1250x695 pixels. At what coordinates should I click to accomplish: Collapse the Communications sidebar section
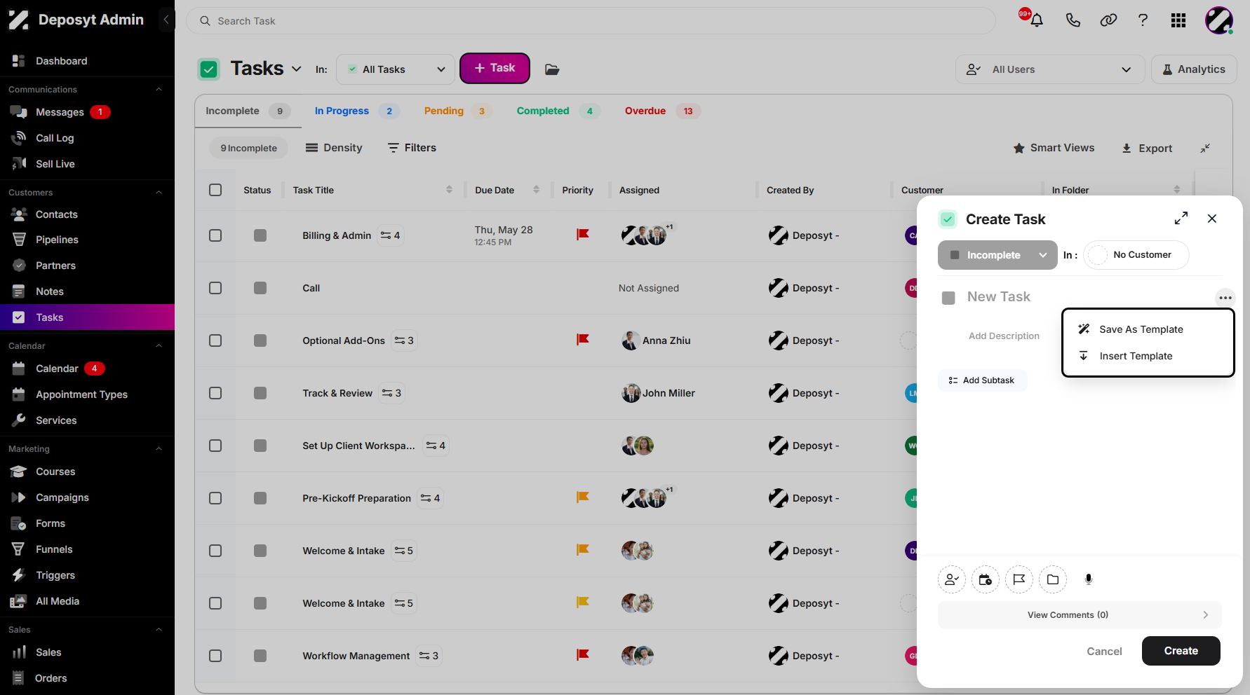159,90
